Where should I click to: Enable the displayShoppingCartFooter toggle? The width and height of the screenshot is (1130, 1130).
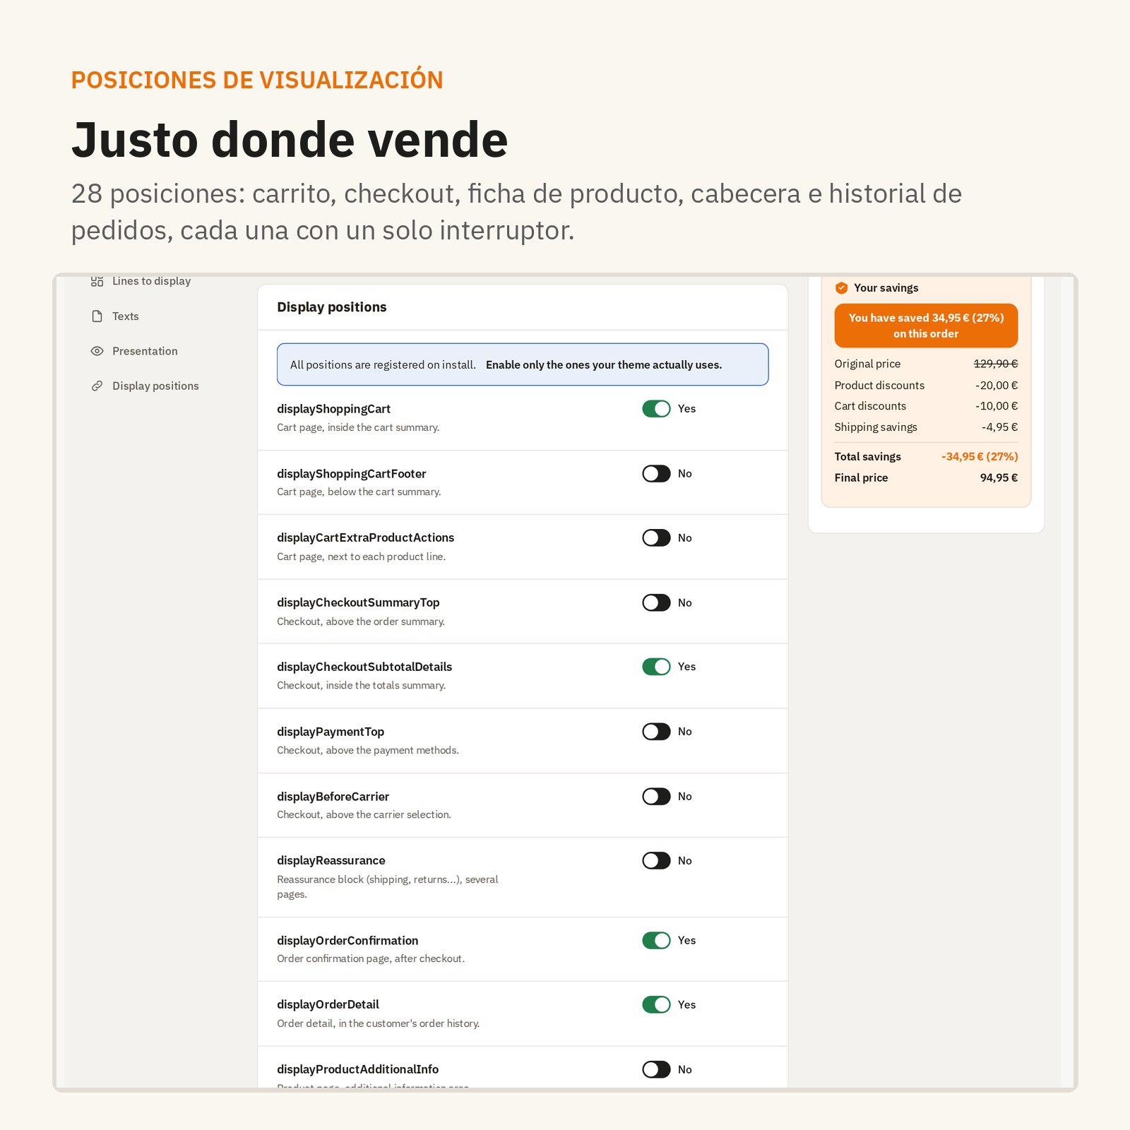656,474
